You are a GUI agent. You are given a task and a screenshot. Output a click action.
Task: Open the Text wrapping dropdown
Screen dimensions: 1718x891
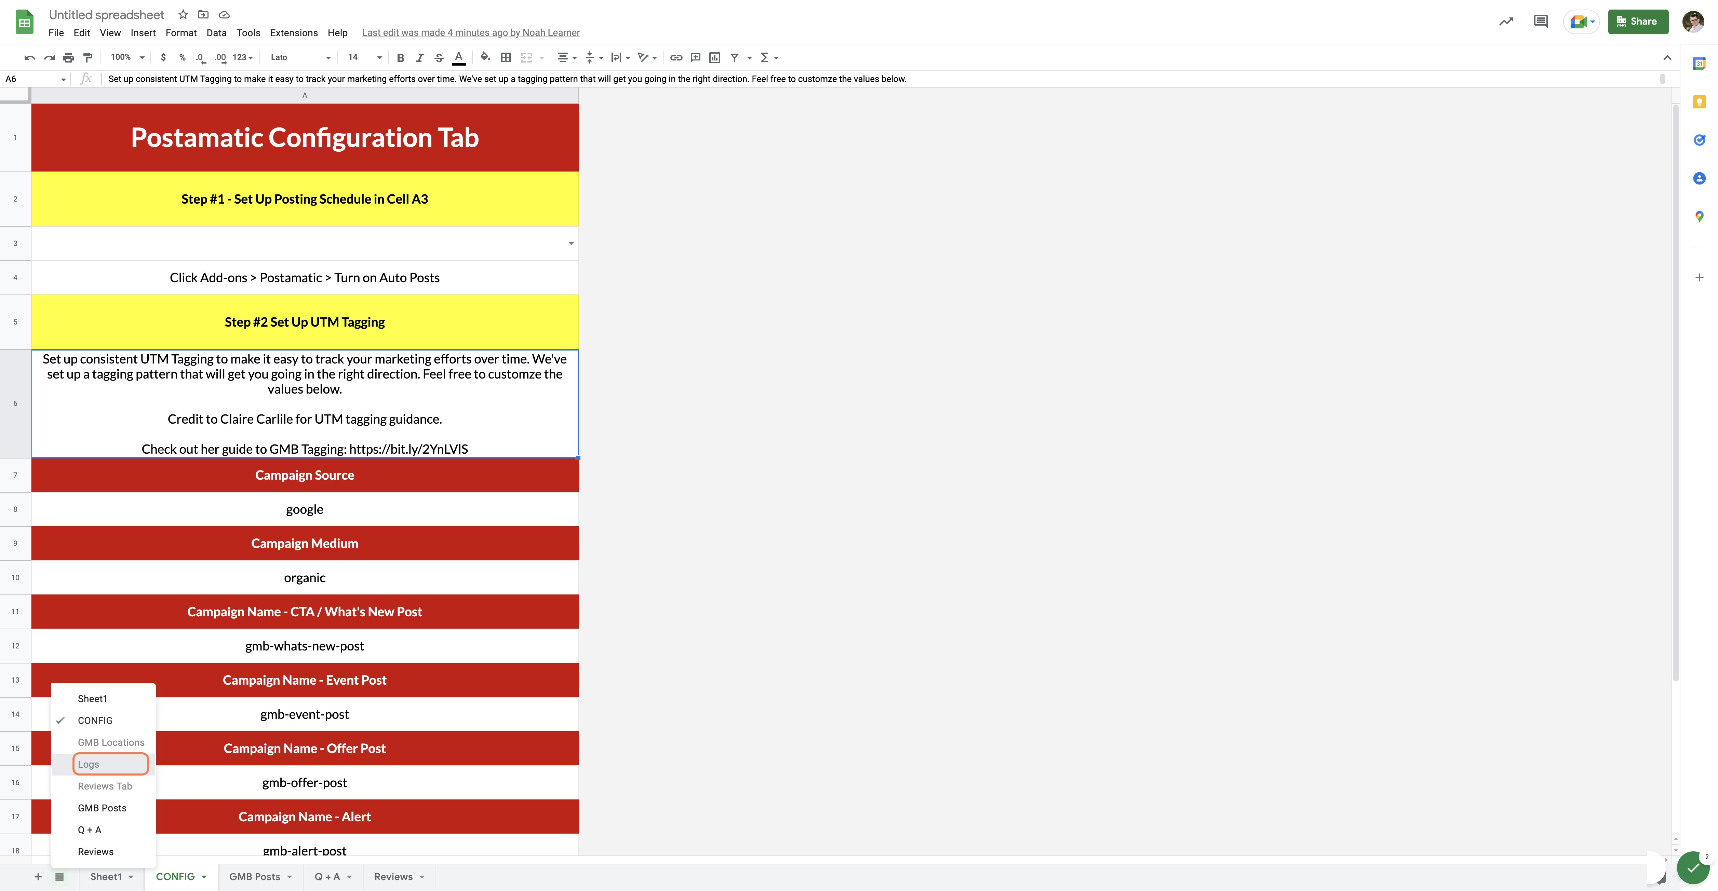[620, 57]
